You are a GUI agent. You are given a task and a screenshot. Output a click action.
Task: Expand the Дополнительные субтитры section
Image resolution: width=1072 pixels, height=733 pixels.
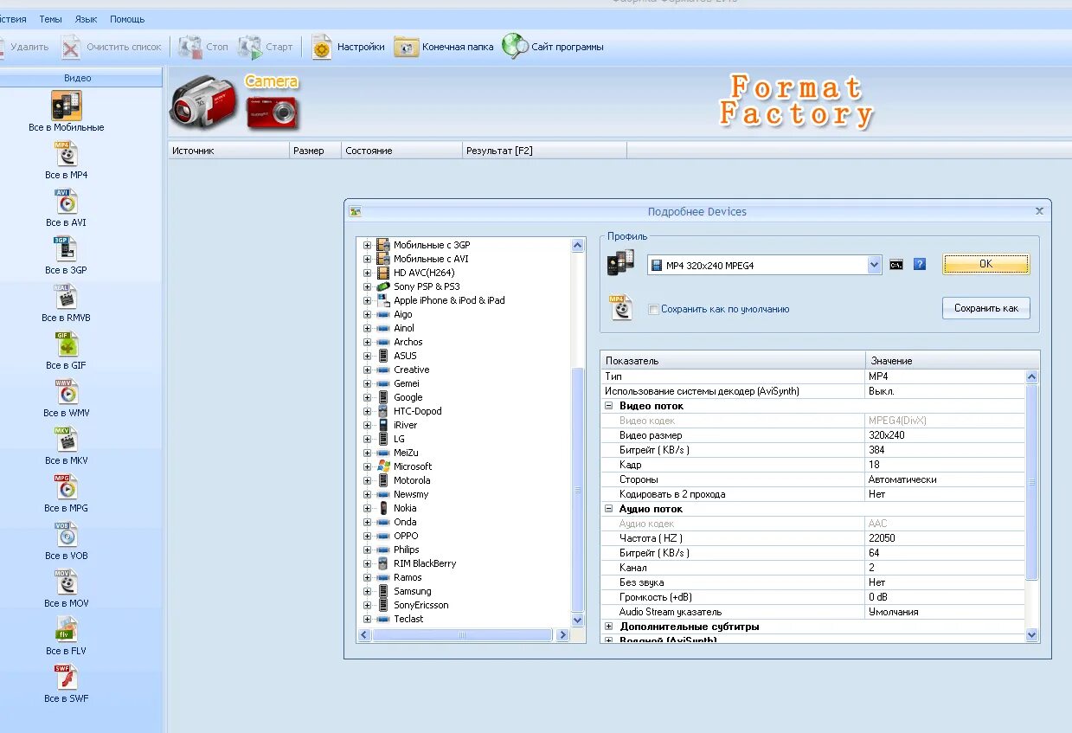click(x=608, y=627)
